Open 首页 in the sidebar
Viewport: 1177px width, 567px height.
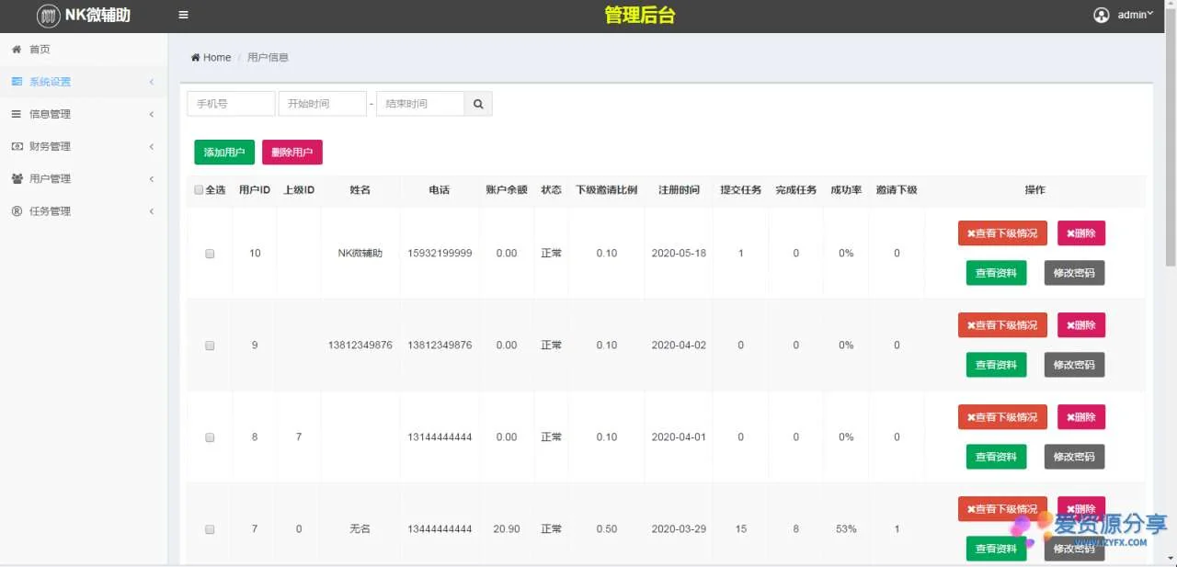[40, 50]
